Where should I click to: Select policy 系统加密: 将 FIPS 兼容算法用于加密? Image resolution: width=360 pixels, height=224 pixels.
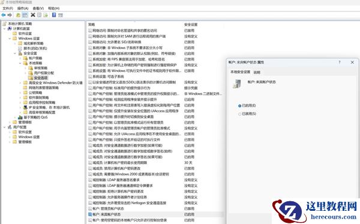click(128, 59)
